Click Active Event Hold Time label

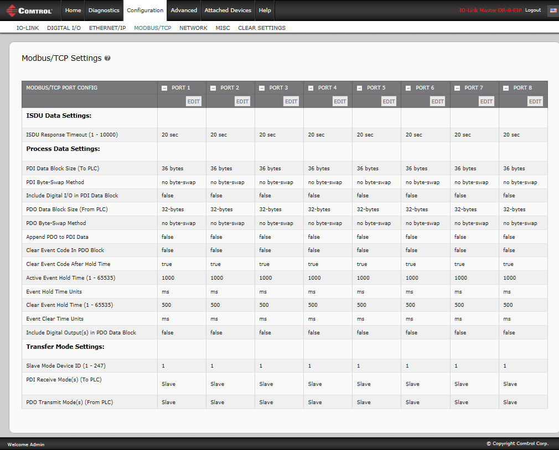71,278
